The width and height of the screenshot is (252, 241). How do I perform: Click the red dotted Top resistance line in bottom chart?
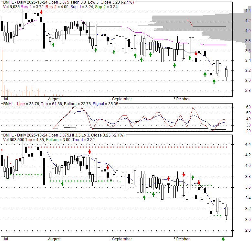coord(126,147)
